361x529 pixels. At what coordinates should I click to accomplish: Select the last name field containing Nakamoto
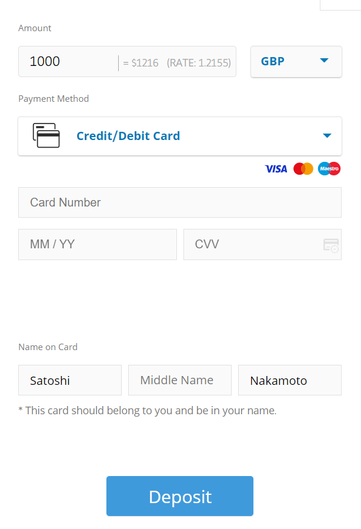290,380
